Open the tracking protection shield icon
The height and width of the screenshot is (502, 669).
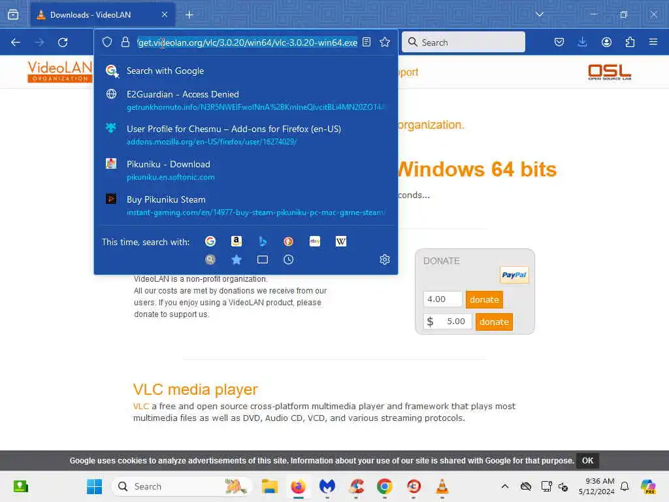(x=107, y=42)
